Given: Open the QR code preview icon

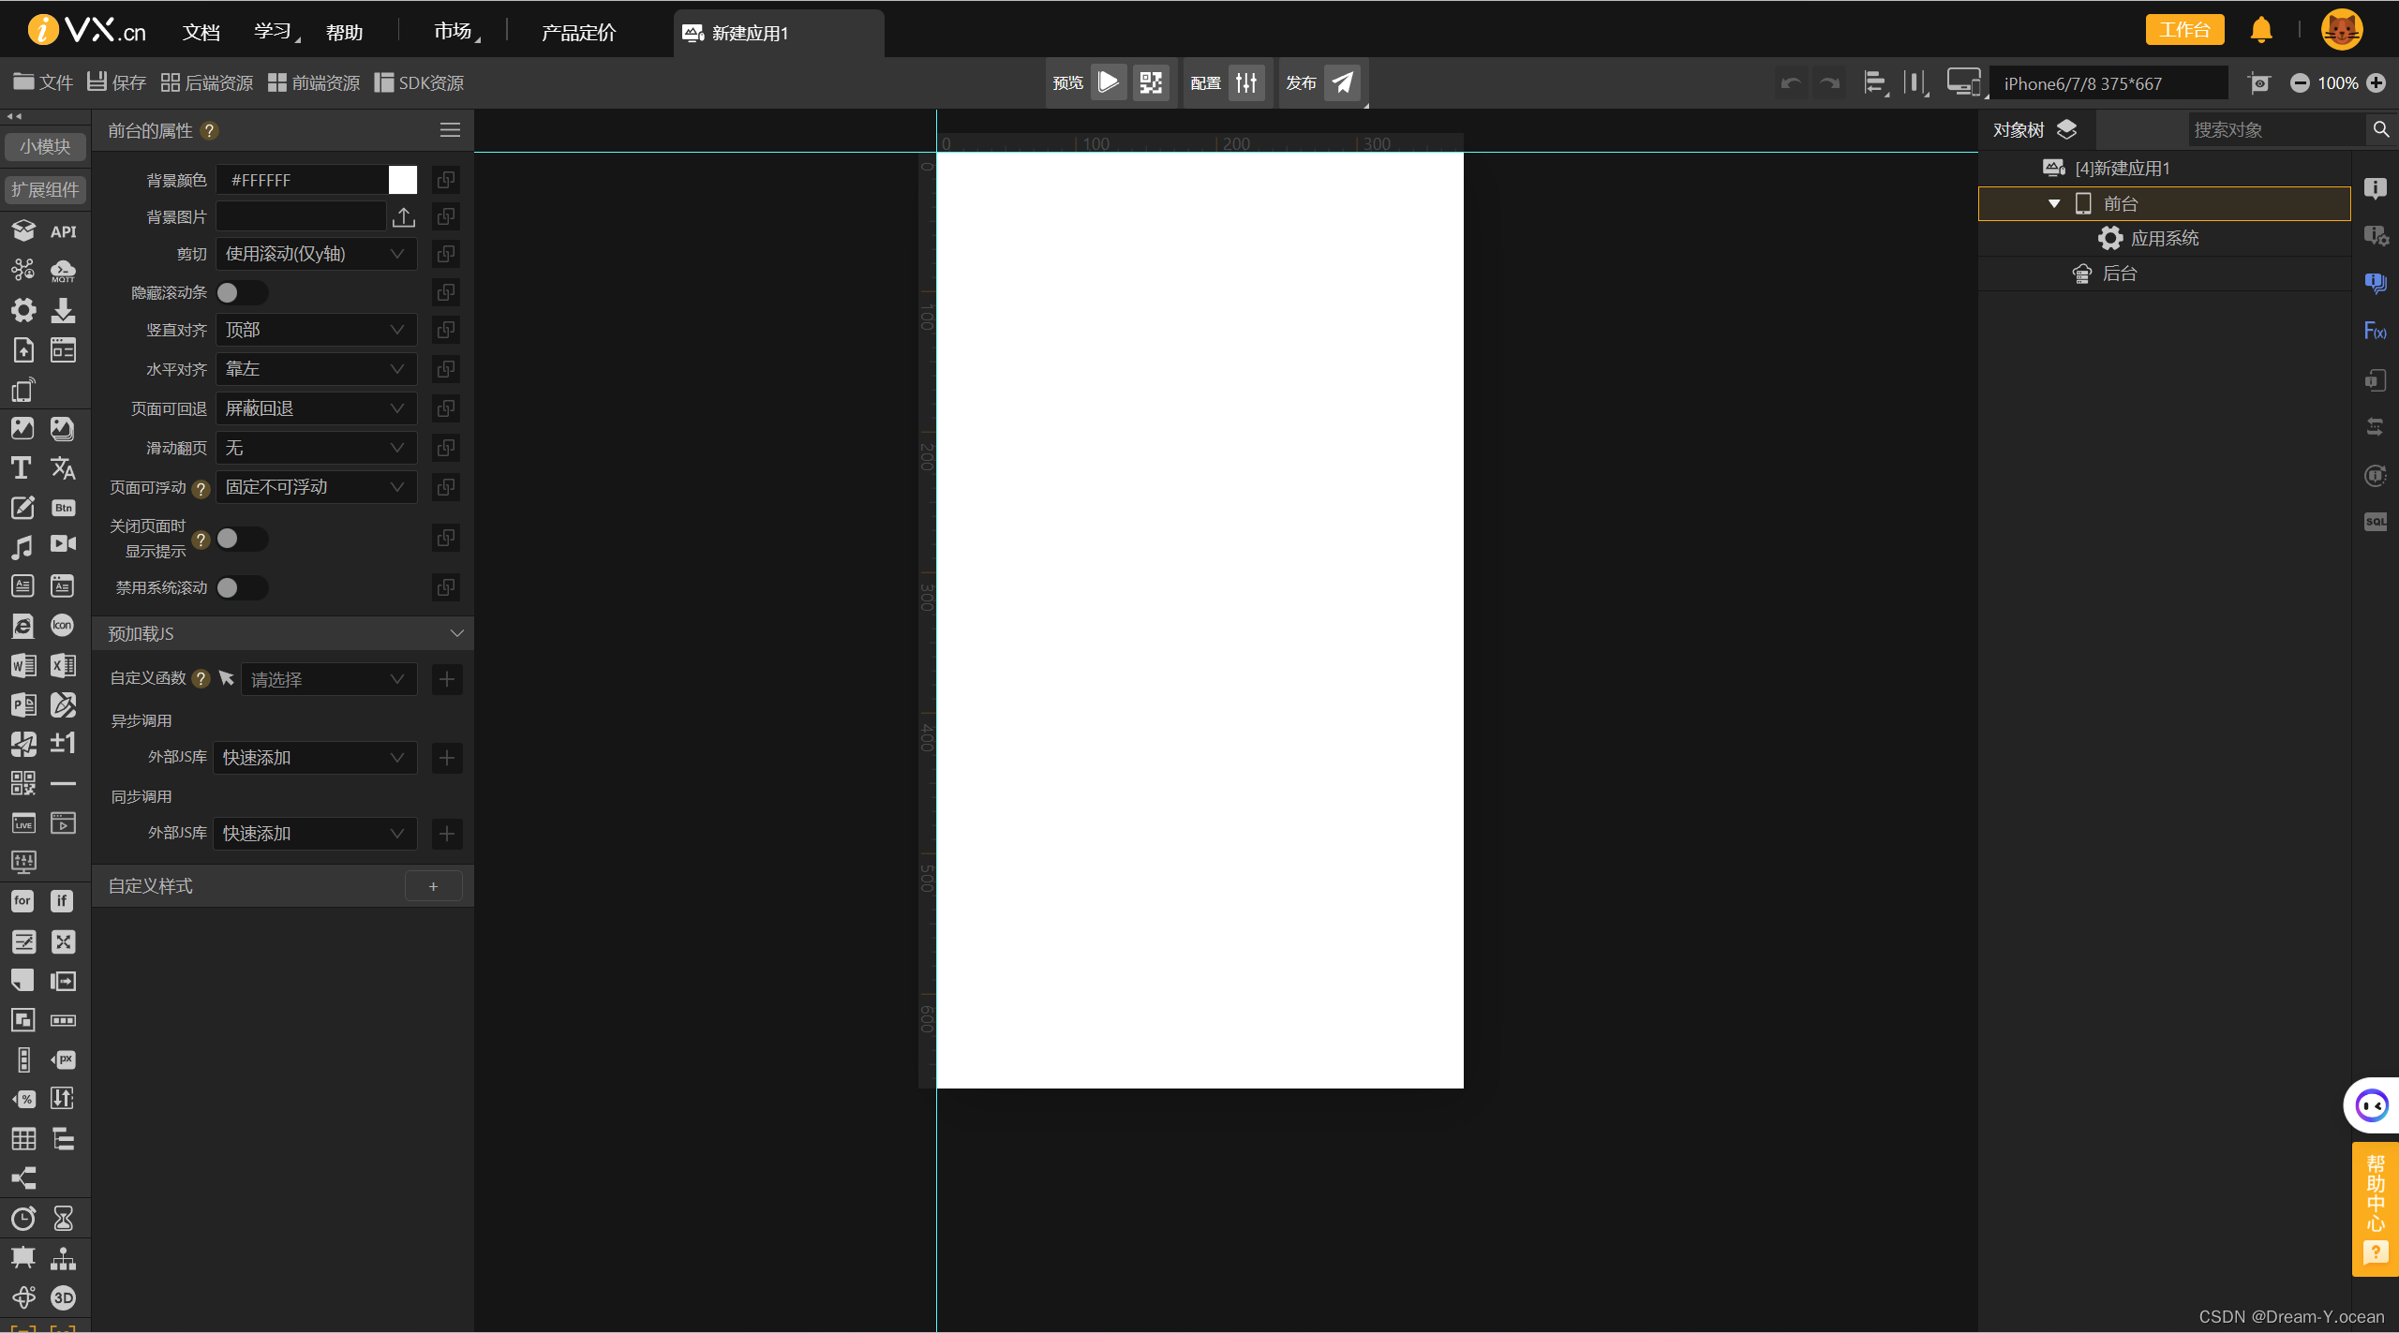Looking at the screenshot, I should pos(1151,82).
